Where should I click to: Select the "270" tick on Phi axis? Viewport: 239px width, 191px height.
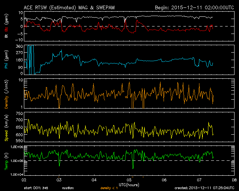click(19, 53)
